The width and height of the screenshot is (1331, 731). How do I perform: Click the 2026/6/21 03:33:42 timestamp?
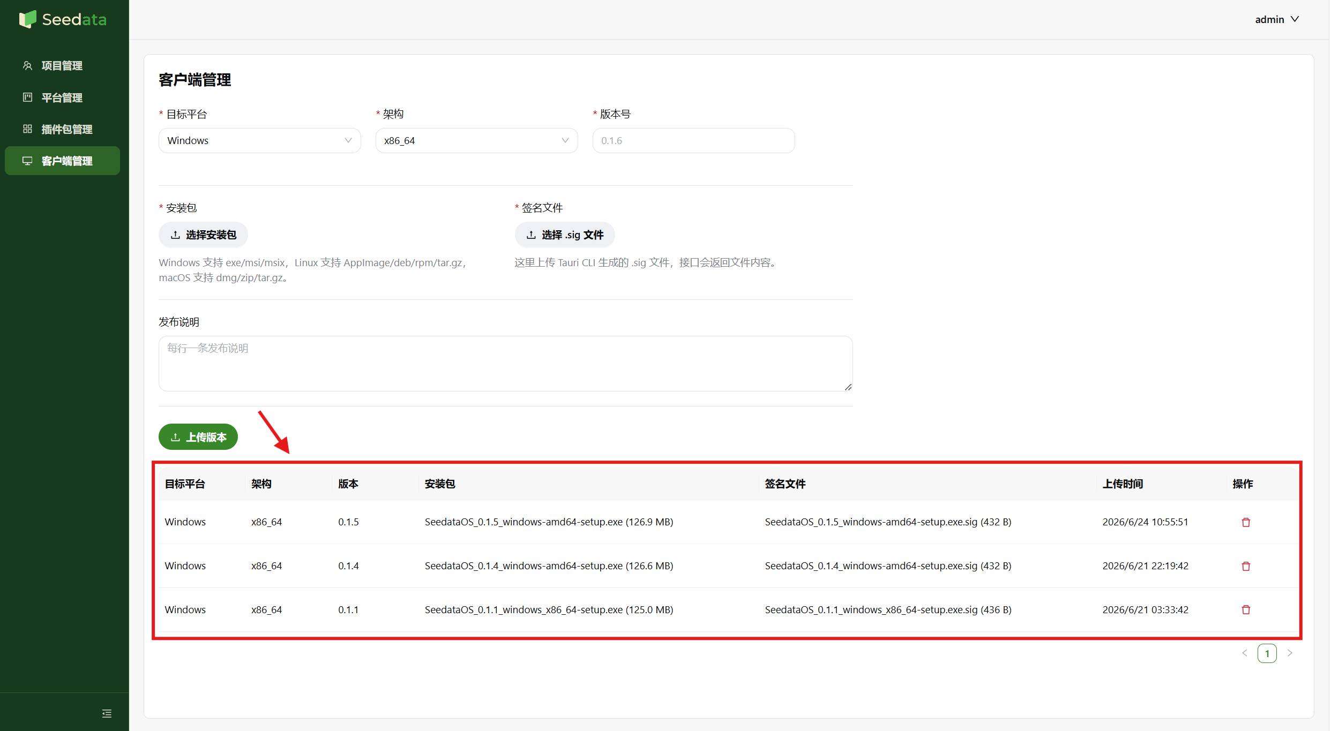[1145, 609]
